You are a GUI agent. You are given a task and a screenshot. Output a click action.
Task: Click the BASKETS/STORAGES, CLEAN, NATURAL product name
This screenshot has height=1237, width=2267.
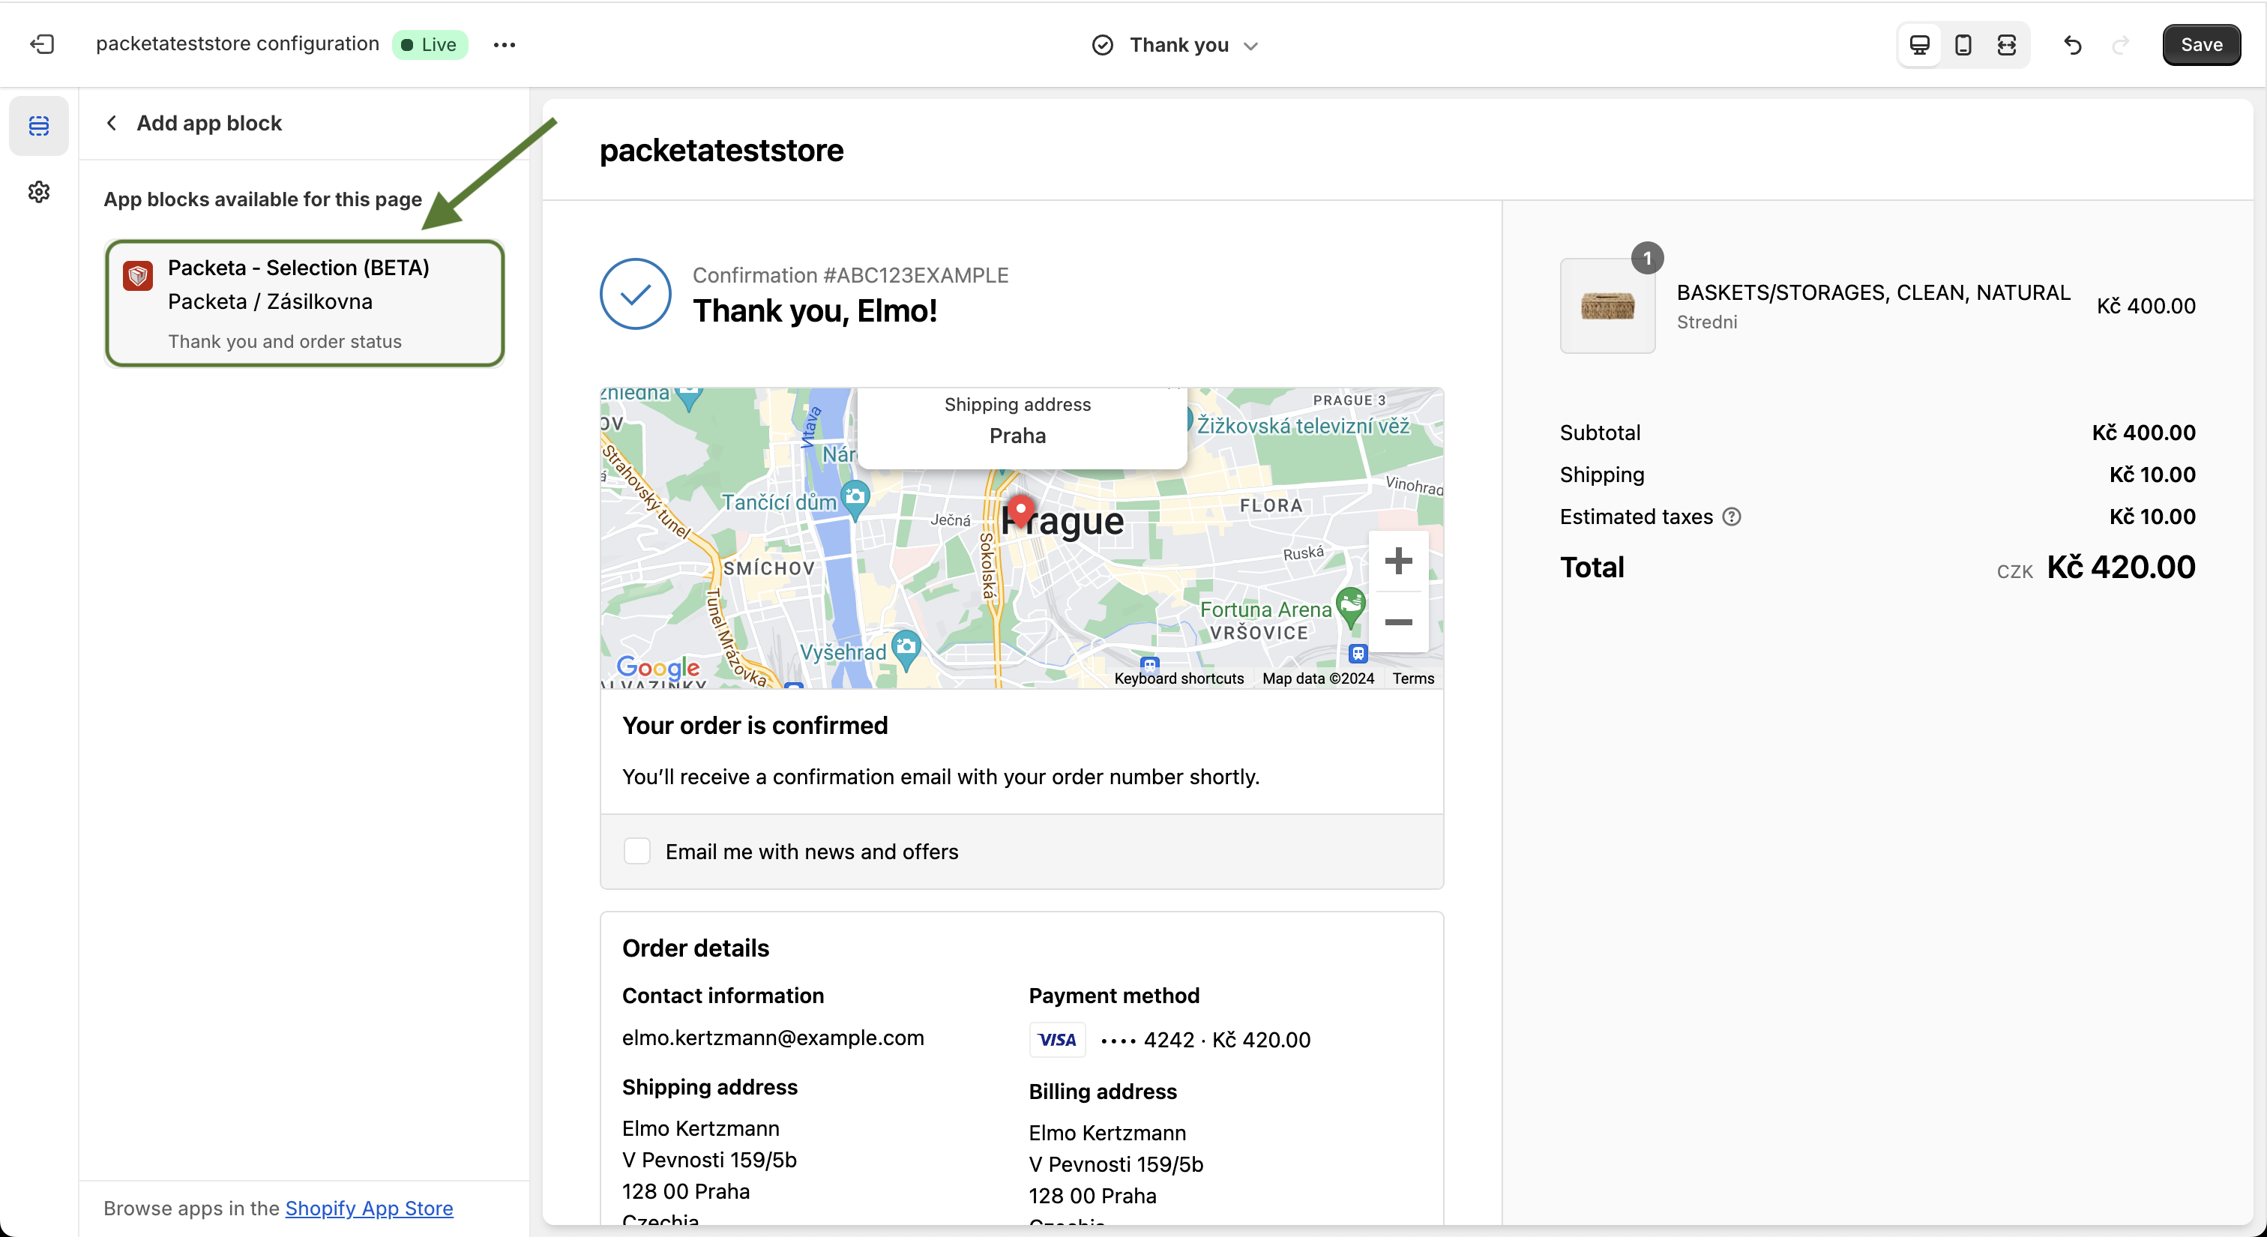coord(1873,292)
